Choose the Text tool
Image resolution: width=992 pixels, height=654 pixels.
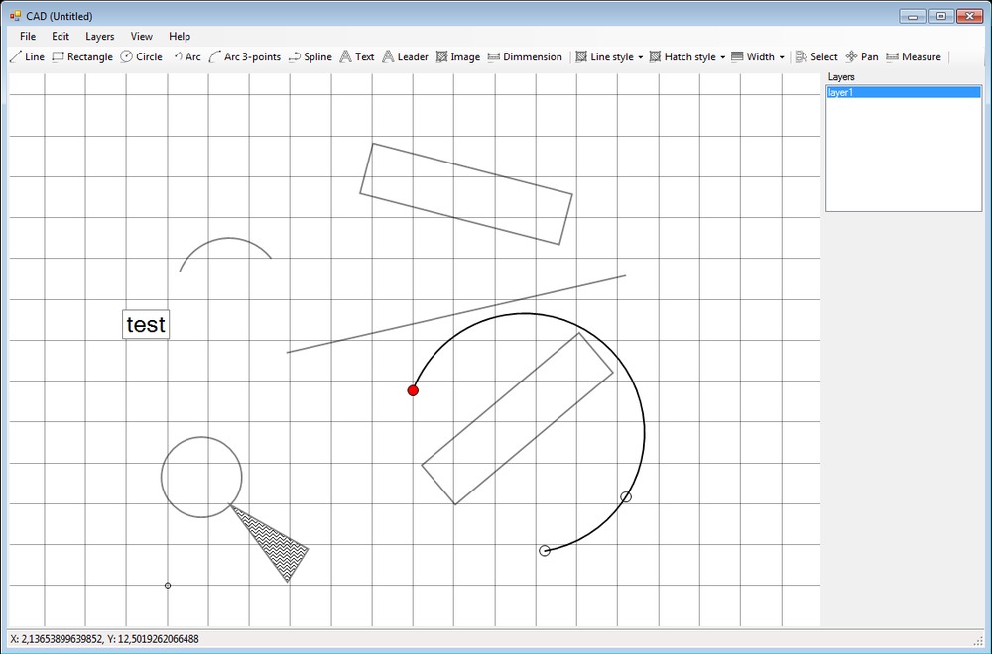click(x=357, y=56)
